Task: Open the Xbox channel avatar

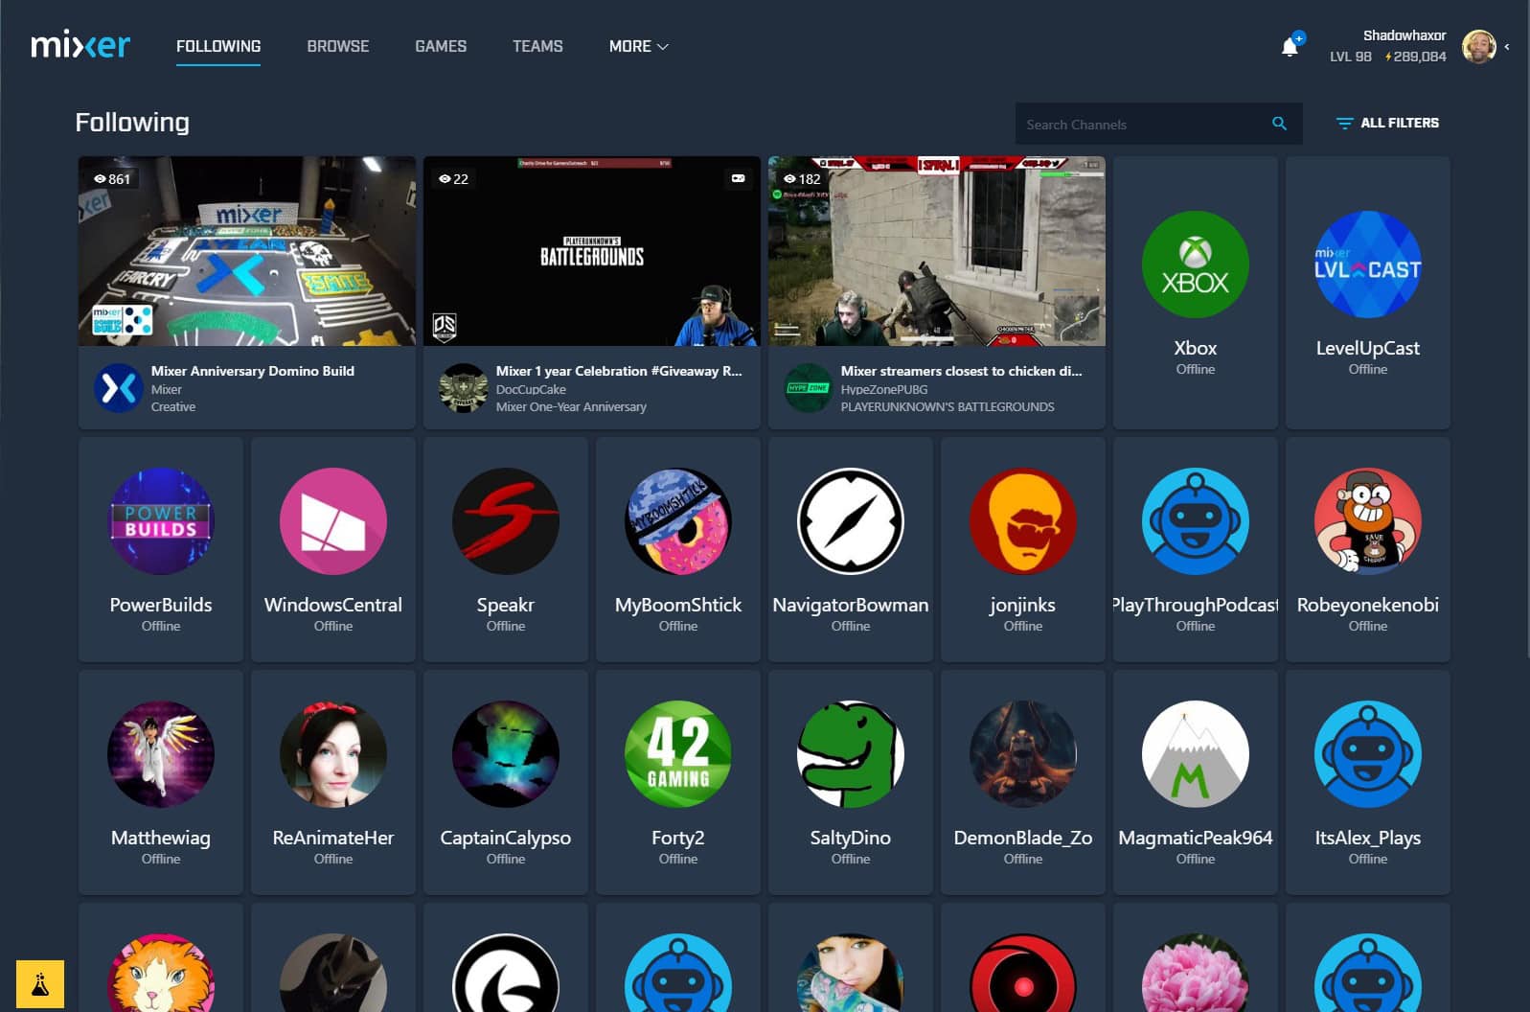Action: (1196, 264)
